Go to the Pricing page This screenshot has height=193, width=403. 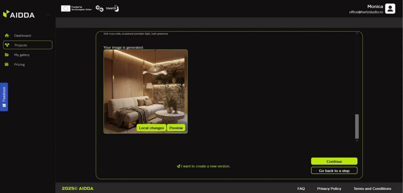click(19, 65)
